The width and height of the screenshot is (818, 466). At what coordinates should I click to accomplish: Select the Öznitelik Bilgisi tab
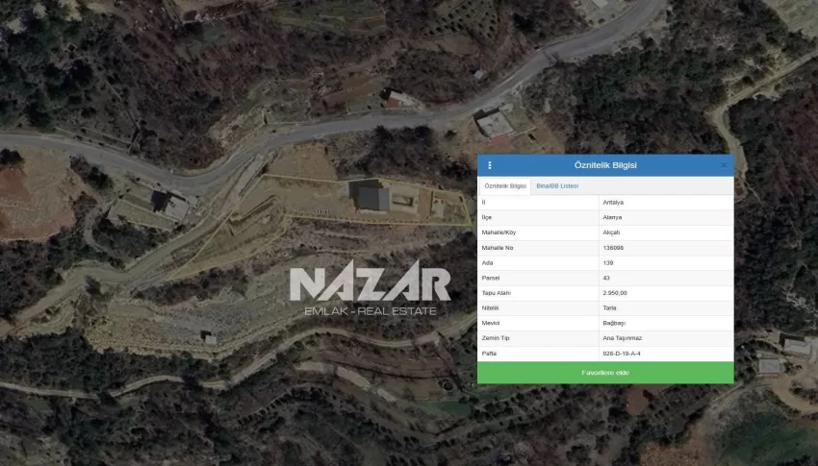click(x=504, y=185)
